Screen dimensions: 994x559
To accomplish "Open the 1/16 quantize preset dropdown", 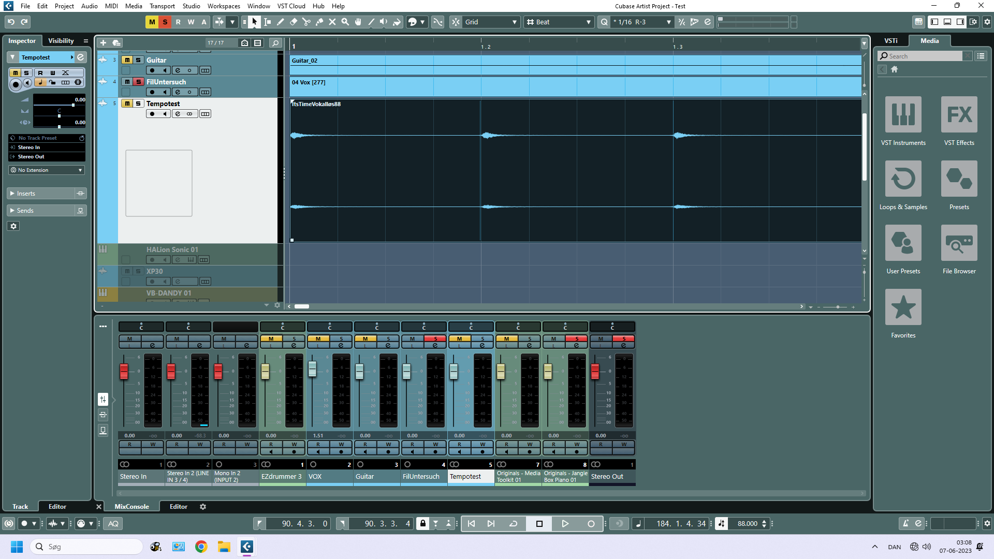I will (x=641, y=22).
